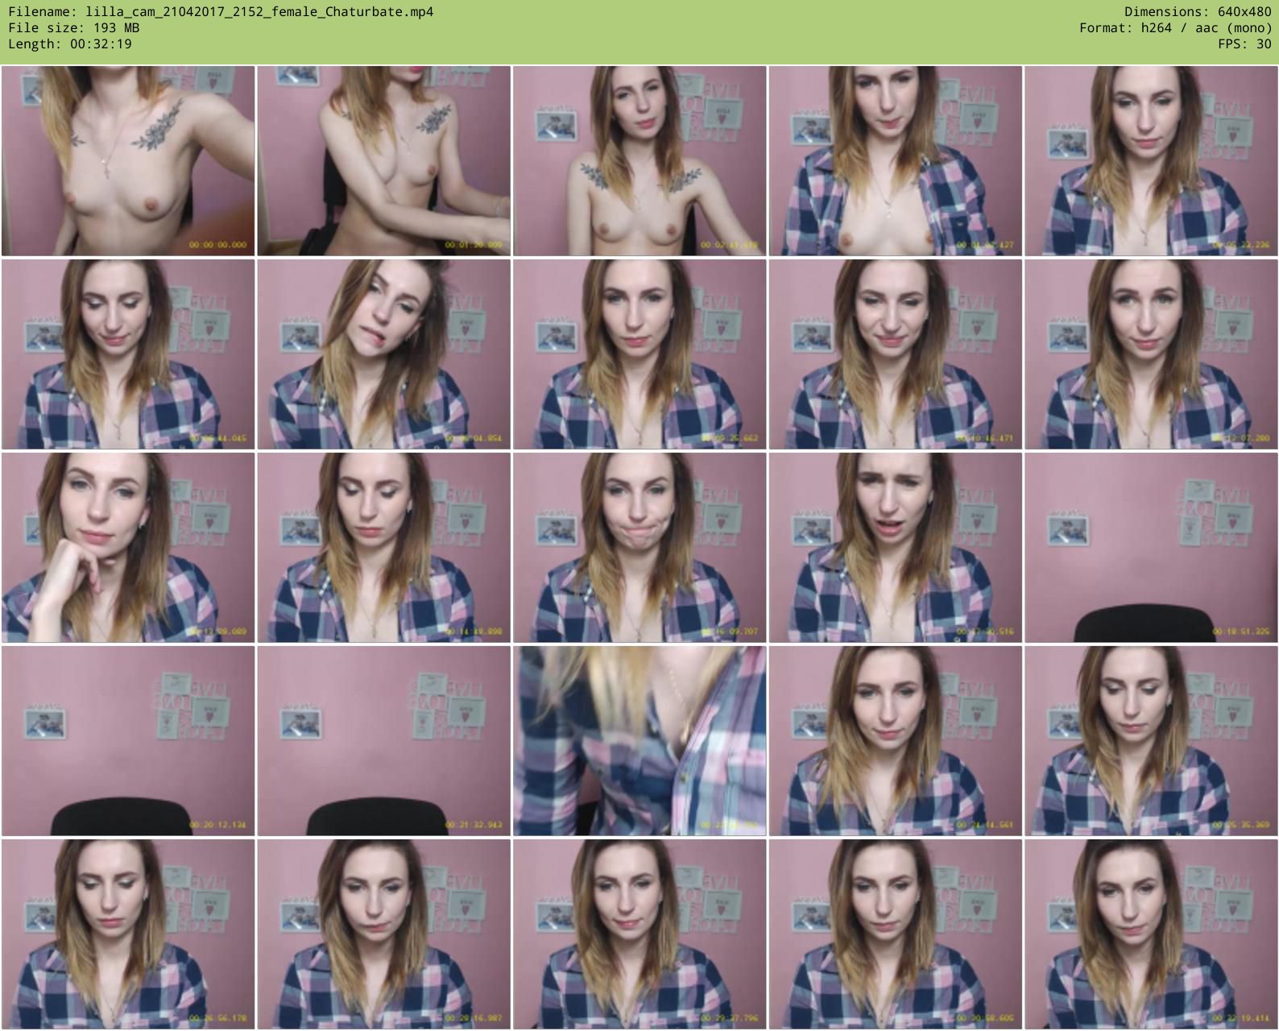Click the Dimensions 640x480 label

[x=1198, y=12]
